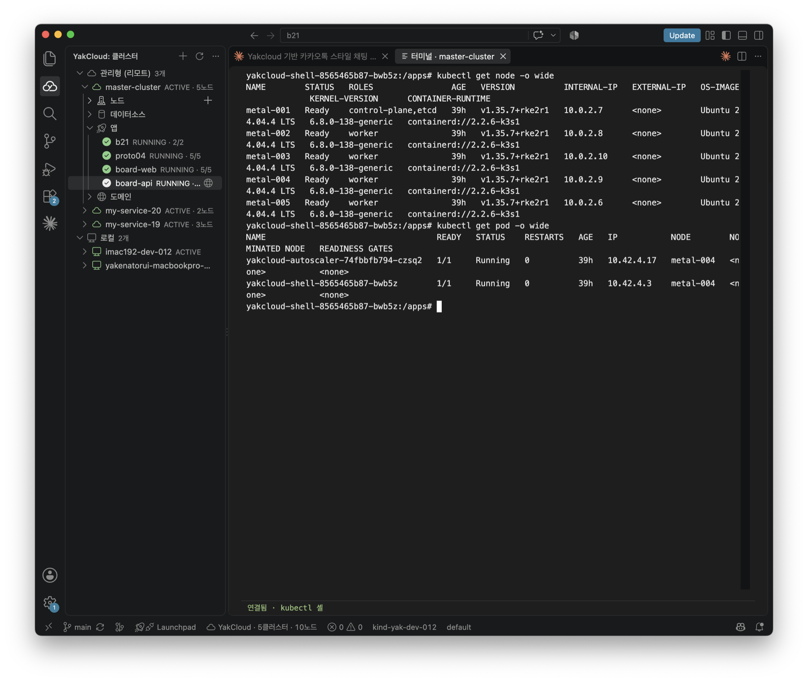Open the Accounts icon
This screenshot has width=808, height=682.
[50, 575]
